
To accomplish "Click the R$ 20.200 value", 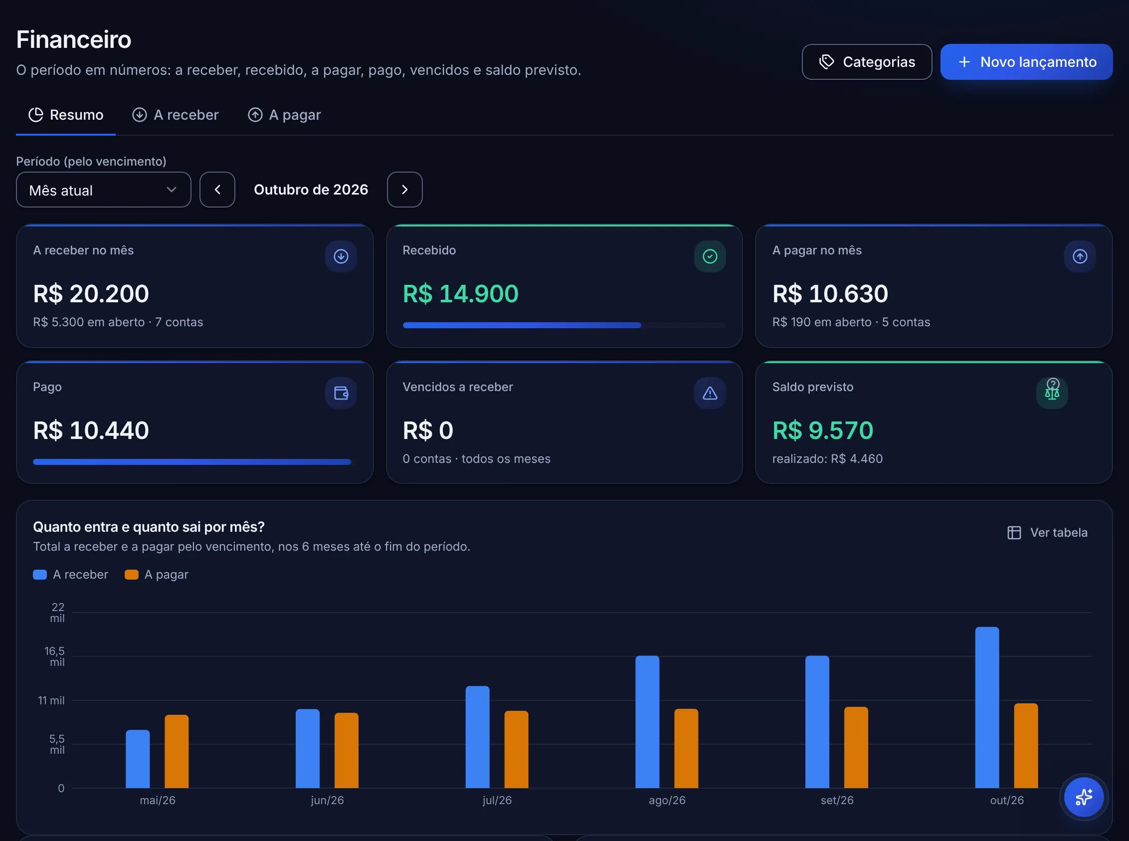I will click(x=91, y=294).
